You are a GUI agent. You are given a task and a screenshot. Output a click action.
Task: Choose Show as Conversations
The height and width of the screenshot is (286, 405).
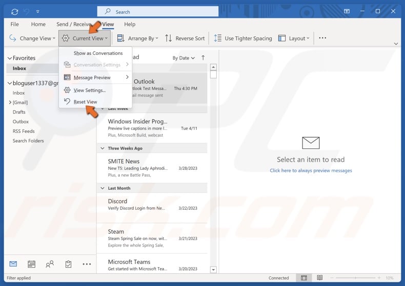pos(95,53)
